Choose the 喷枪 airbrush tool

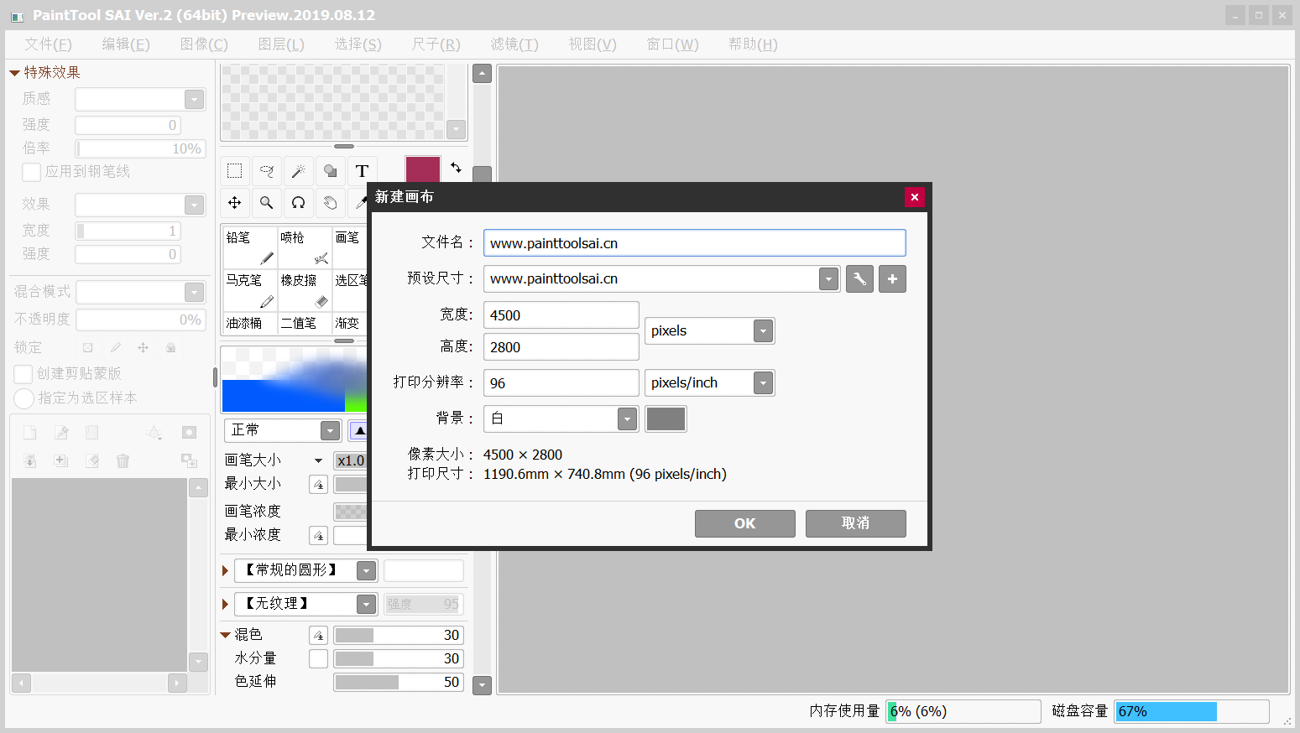pyautogui.click(x=304, y=247)
